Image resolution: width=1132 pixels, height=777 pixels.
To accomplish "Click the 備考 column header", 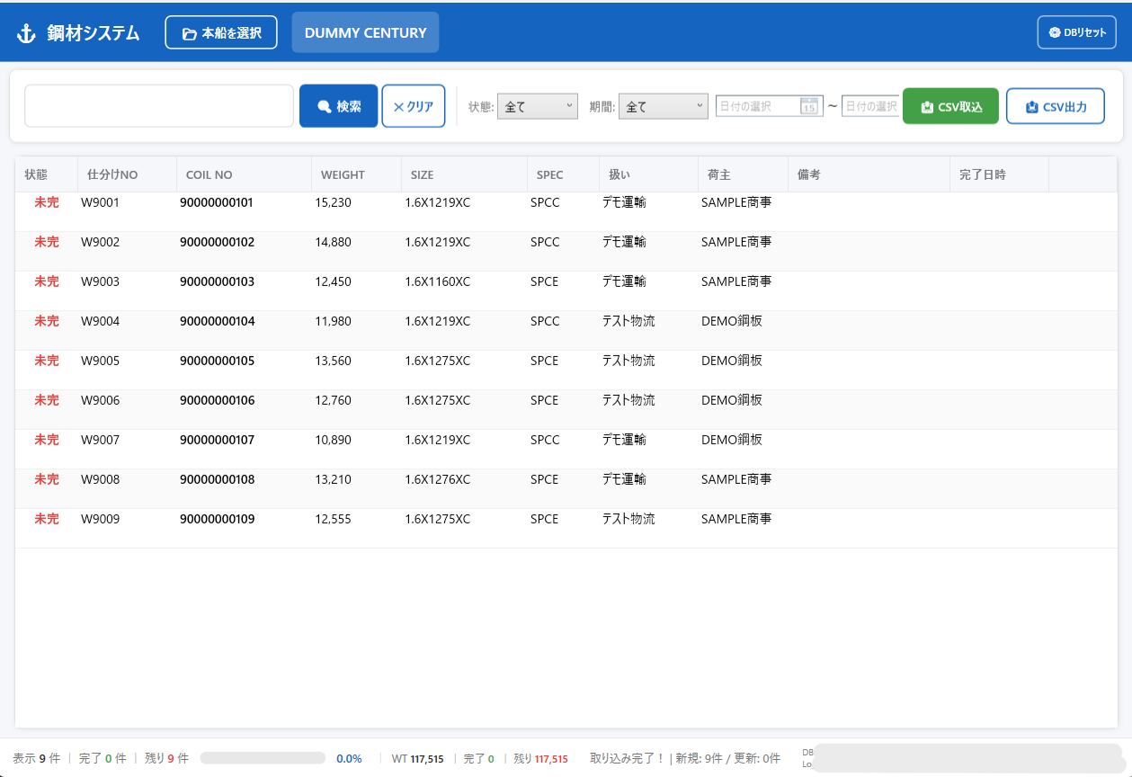I will coord(869,174).
